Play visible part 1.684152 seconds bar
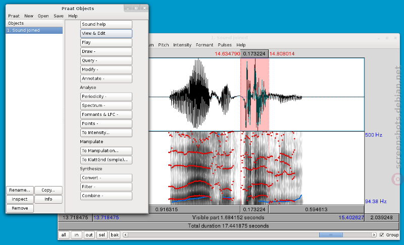 tap(228, 218)
